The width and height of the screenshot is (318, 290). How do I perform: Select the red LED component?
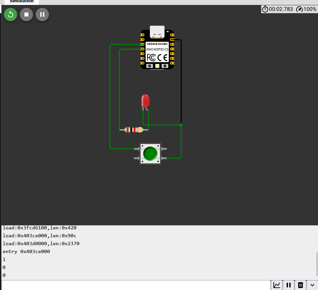[x=145, y=100]
